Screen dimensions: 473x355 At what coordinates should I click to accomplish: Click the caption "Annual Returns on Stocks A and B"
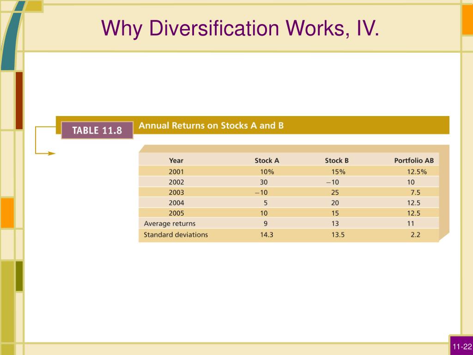[x=211, y=126]
